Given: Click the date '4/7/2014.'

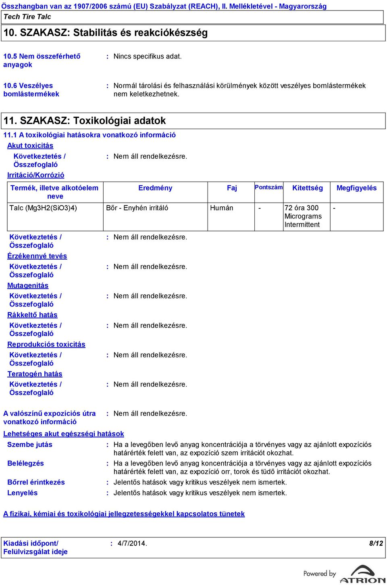Looking at the screenshot, I should [132, 543].
